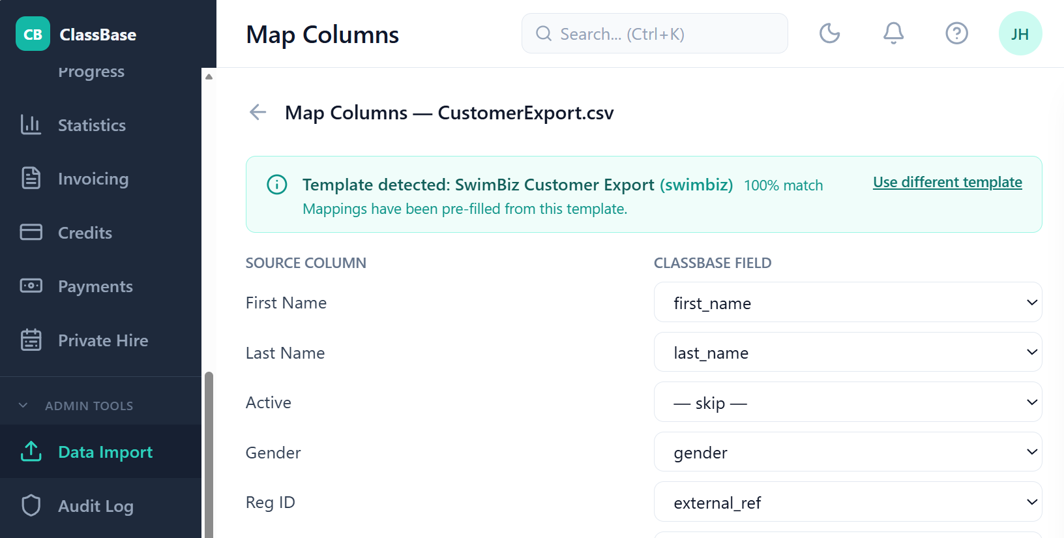The image size is (1064, 538).
Task: Click the sidebar scrollbar thumb
Action: pyautogui.click(x=209, y=455)
